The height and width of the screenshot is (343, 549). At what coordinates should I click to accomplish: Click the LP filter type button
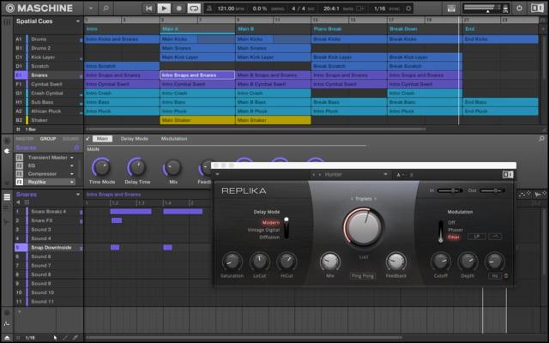477,237
